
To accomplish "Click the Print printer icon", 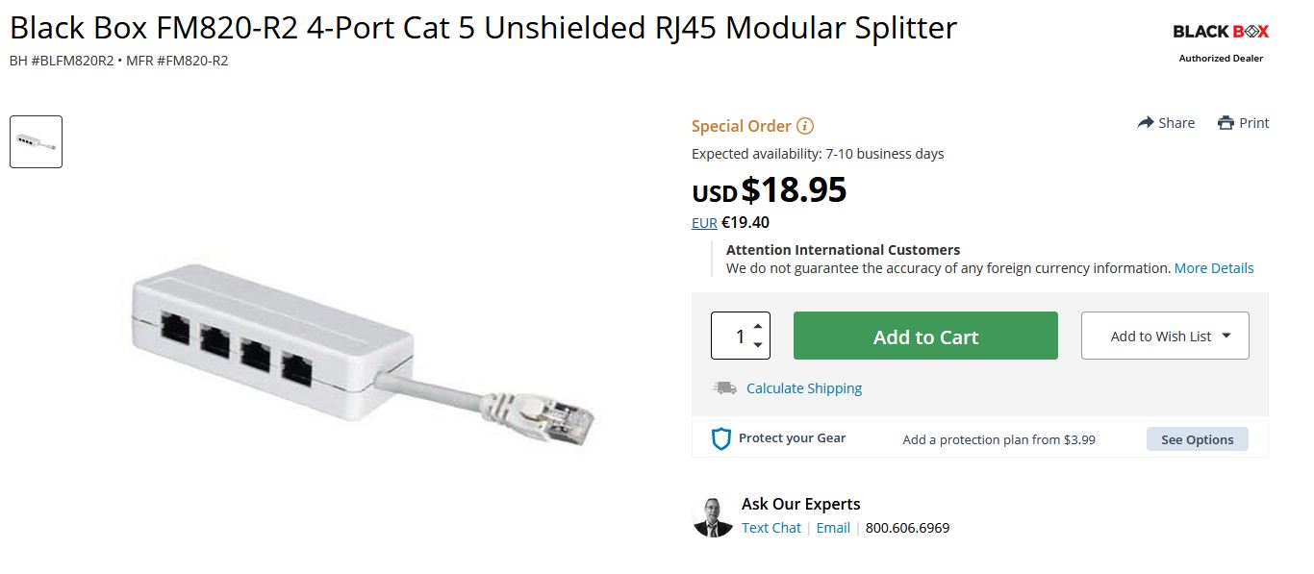I will pyautogui.click(x=1226, y=123).
